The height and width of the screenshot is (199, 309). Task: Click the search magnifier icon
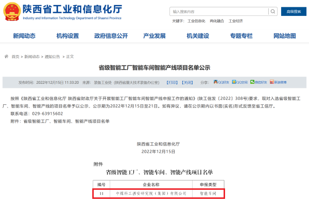pyautogui.click(x=273, y=11)
